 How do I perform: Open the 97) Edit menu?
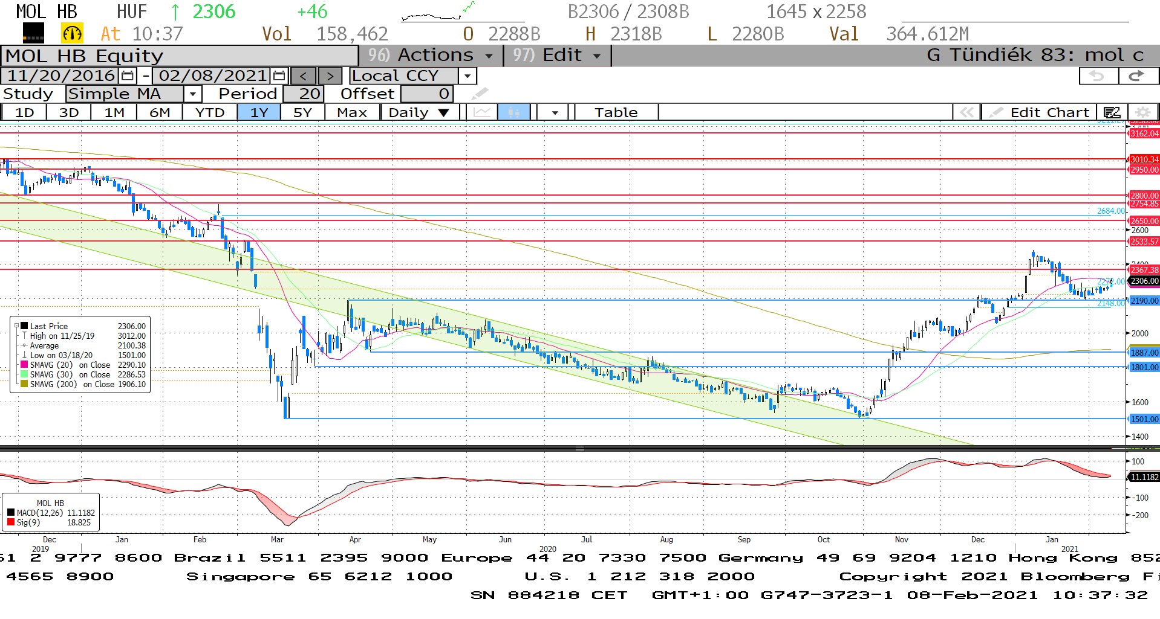click(557, 56)
